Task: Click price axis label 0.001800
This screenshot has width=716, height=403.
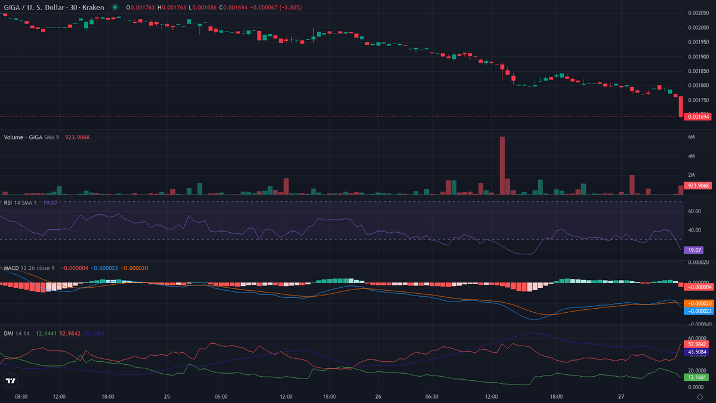Action: tap(698, 85)
